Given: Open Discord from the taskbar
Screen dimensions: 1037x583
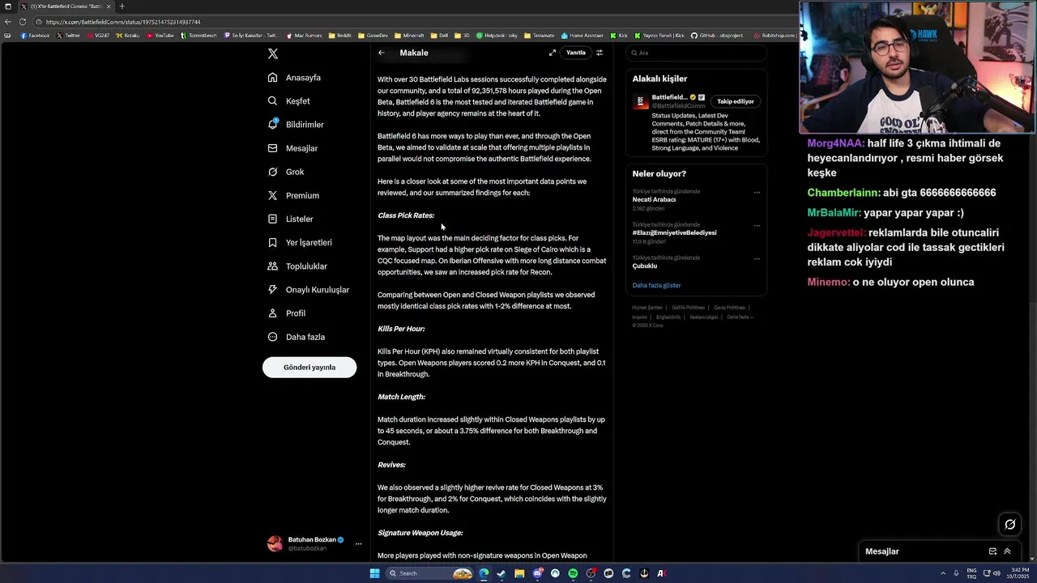Looking at the screenshot, I should coord(537,573).
